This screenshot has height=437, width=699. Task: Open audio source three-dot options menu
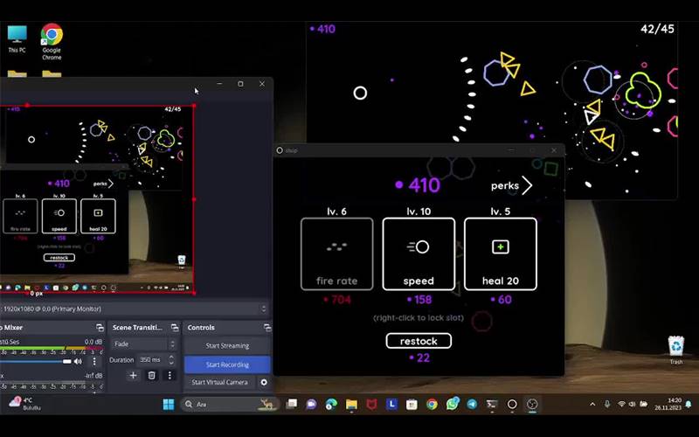[x=94, y=361]
